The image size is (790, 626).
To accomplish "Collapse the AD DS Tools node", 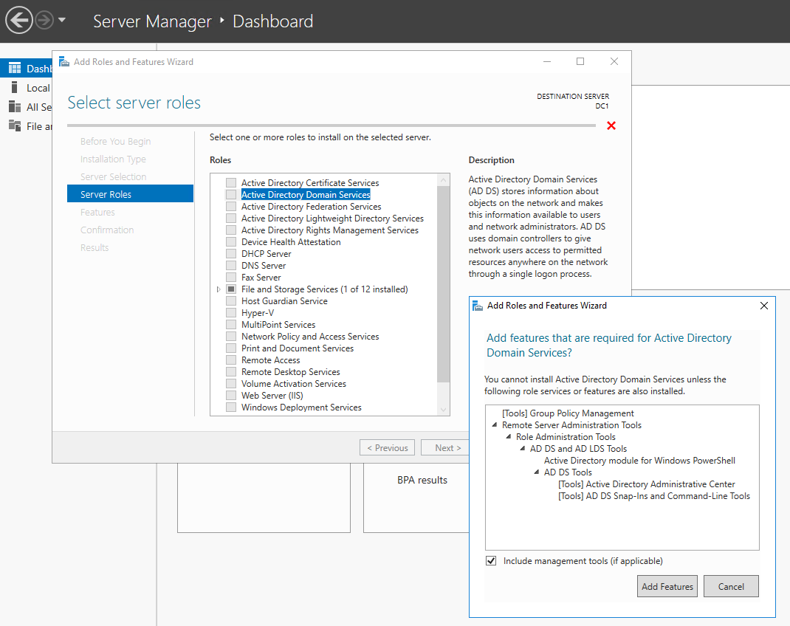I will [537, 472].
